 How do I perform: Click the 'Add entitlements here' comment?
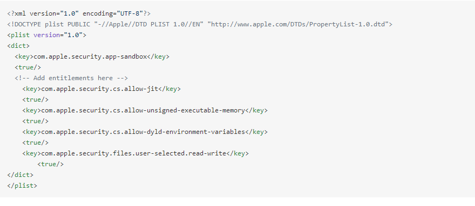click(x=71, y=78)
